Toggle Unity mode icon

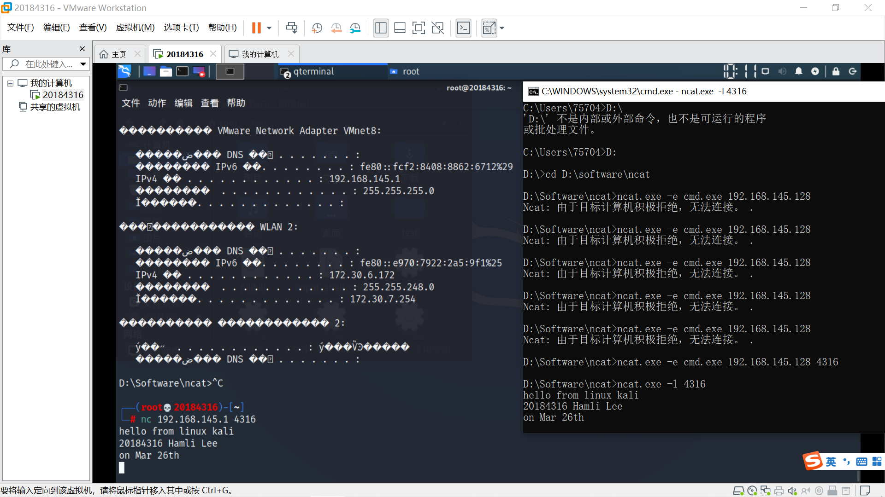437,28
